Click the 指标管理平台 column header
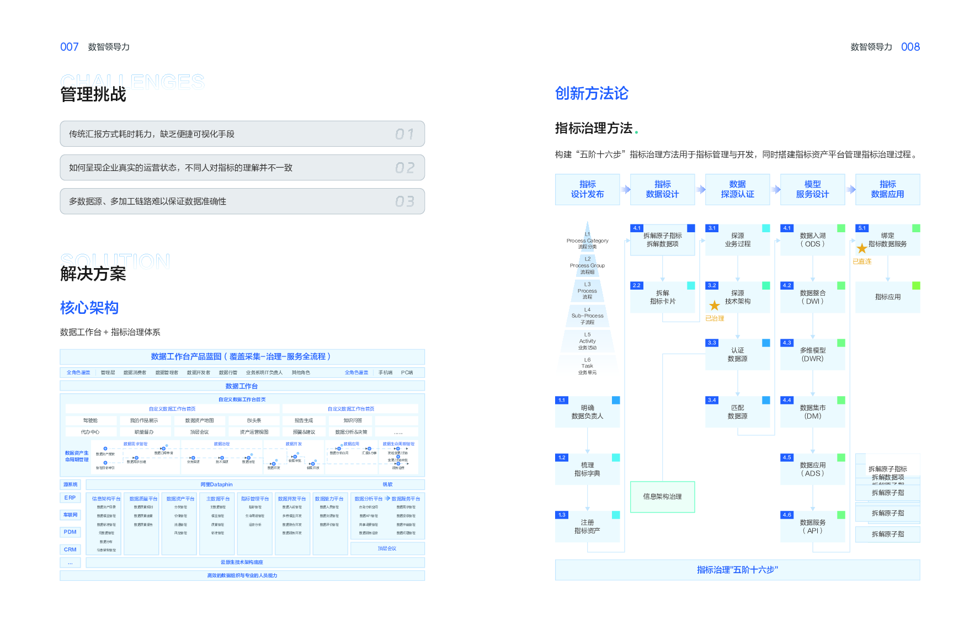 [x=255, y=499]
